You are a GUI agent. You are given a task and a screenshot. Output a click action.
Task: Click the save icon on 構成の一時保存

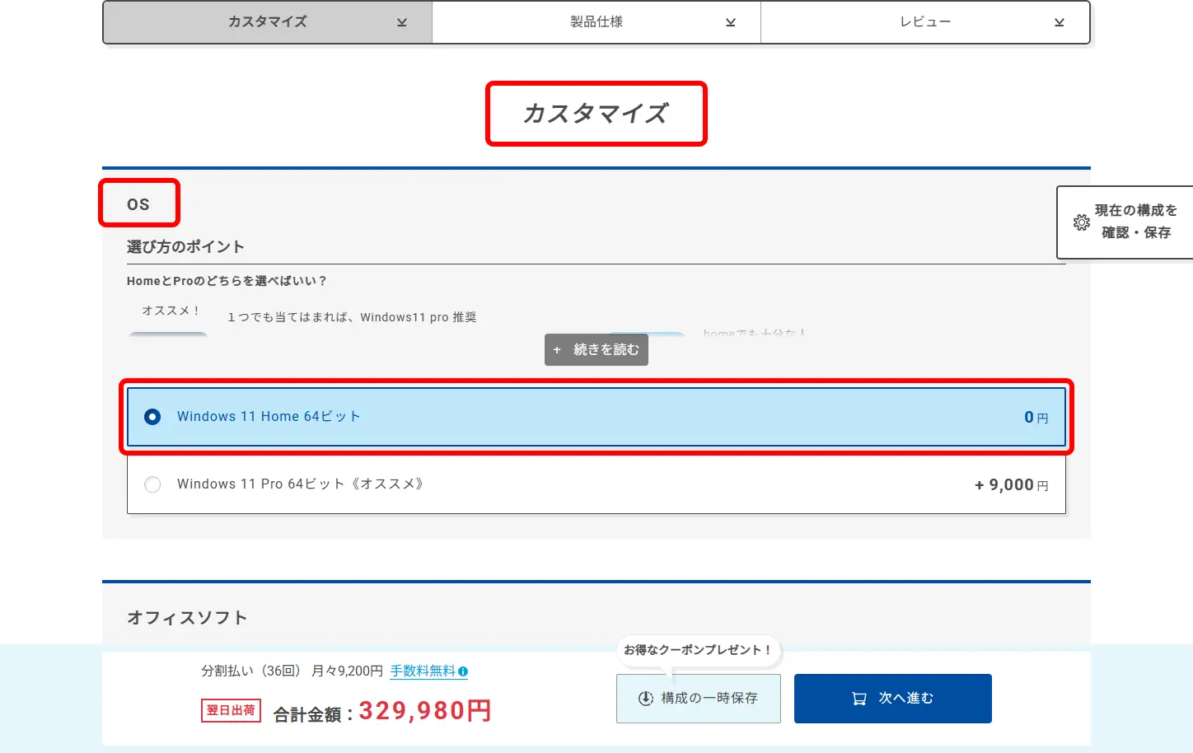(646, 699)
